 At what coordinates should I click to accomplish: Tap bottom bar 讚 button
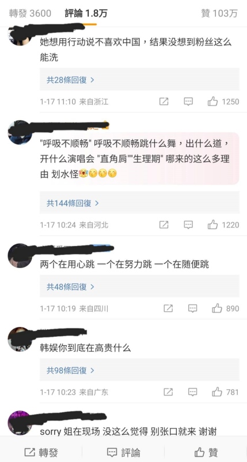click(206, 452)
